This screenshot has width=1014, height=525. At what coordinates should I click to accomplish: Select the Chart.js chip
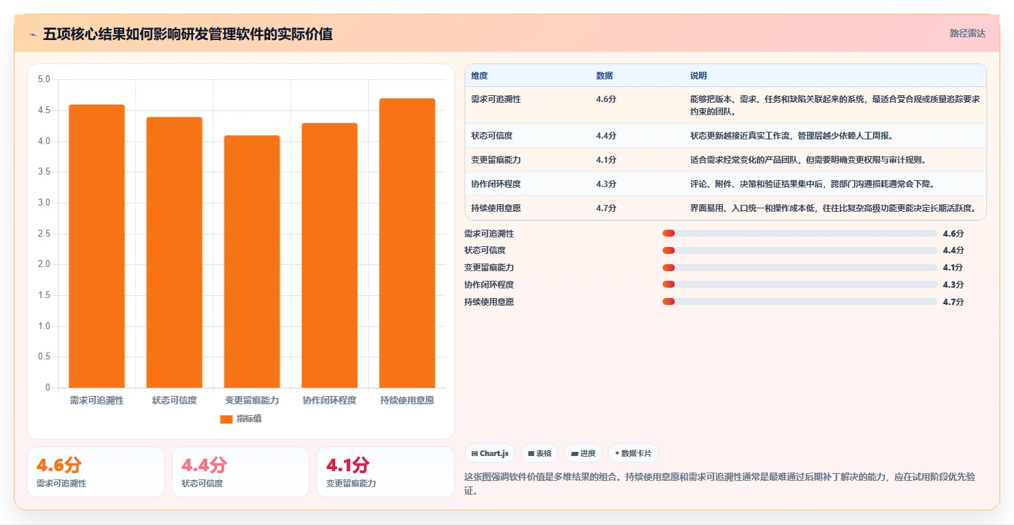(490, 453)
